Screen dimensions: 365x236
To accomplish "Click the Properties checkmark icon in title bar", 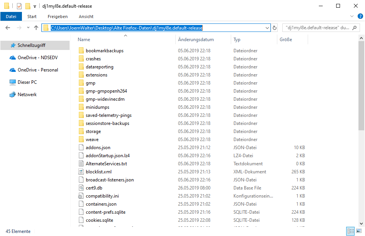I will 19,6.
